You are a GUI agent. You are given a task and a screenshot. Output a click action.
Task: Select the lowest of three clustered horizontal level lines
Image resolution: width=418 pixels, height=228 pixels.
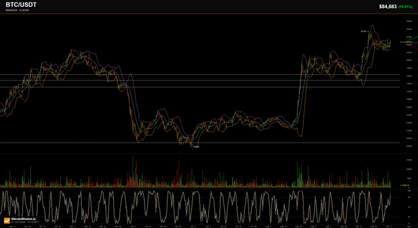(200, 87)
